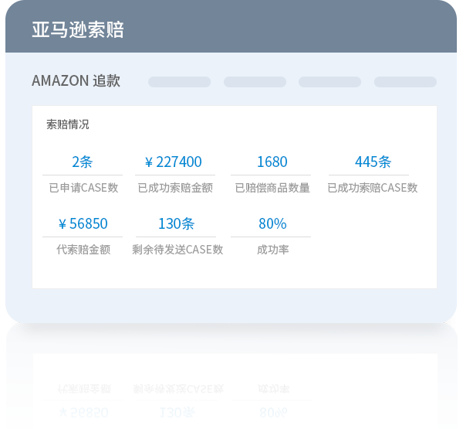
Task: Select the AMAZON 追款 section label
Action: pos(76,81)
